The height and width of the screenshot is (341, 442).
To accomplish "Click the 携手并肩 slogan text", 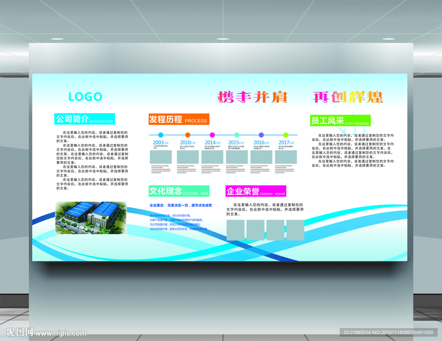I will tap(252, 97).
